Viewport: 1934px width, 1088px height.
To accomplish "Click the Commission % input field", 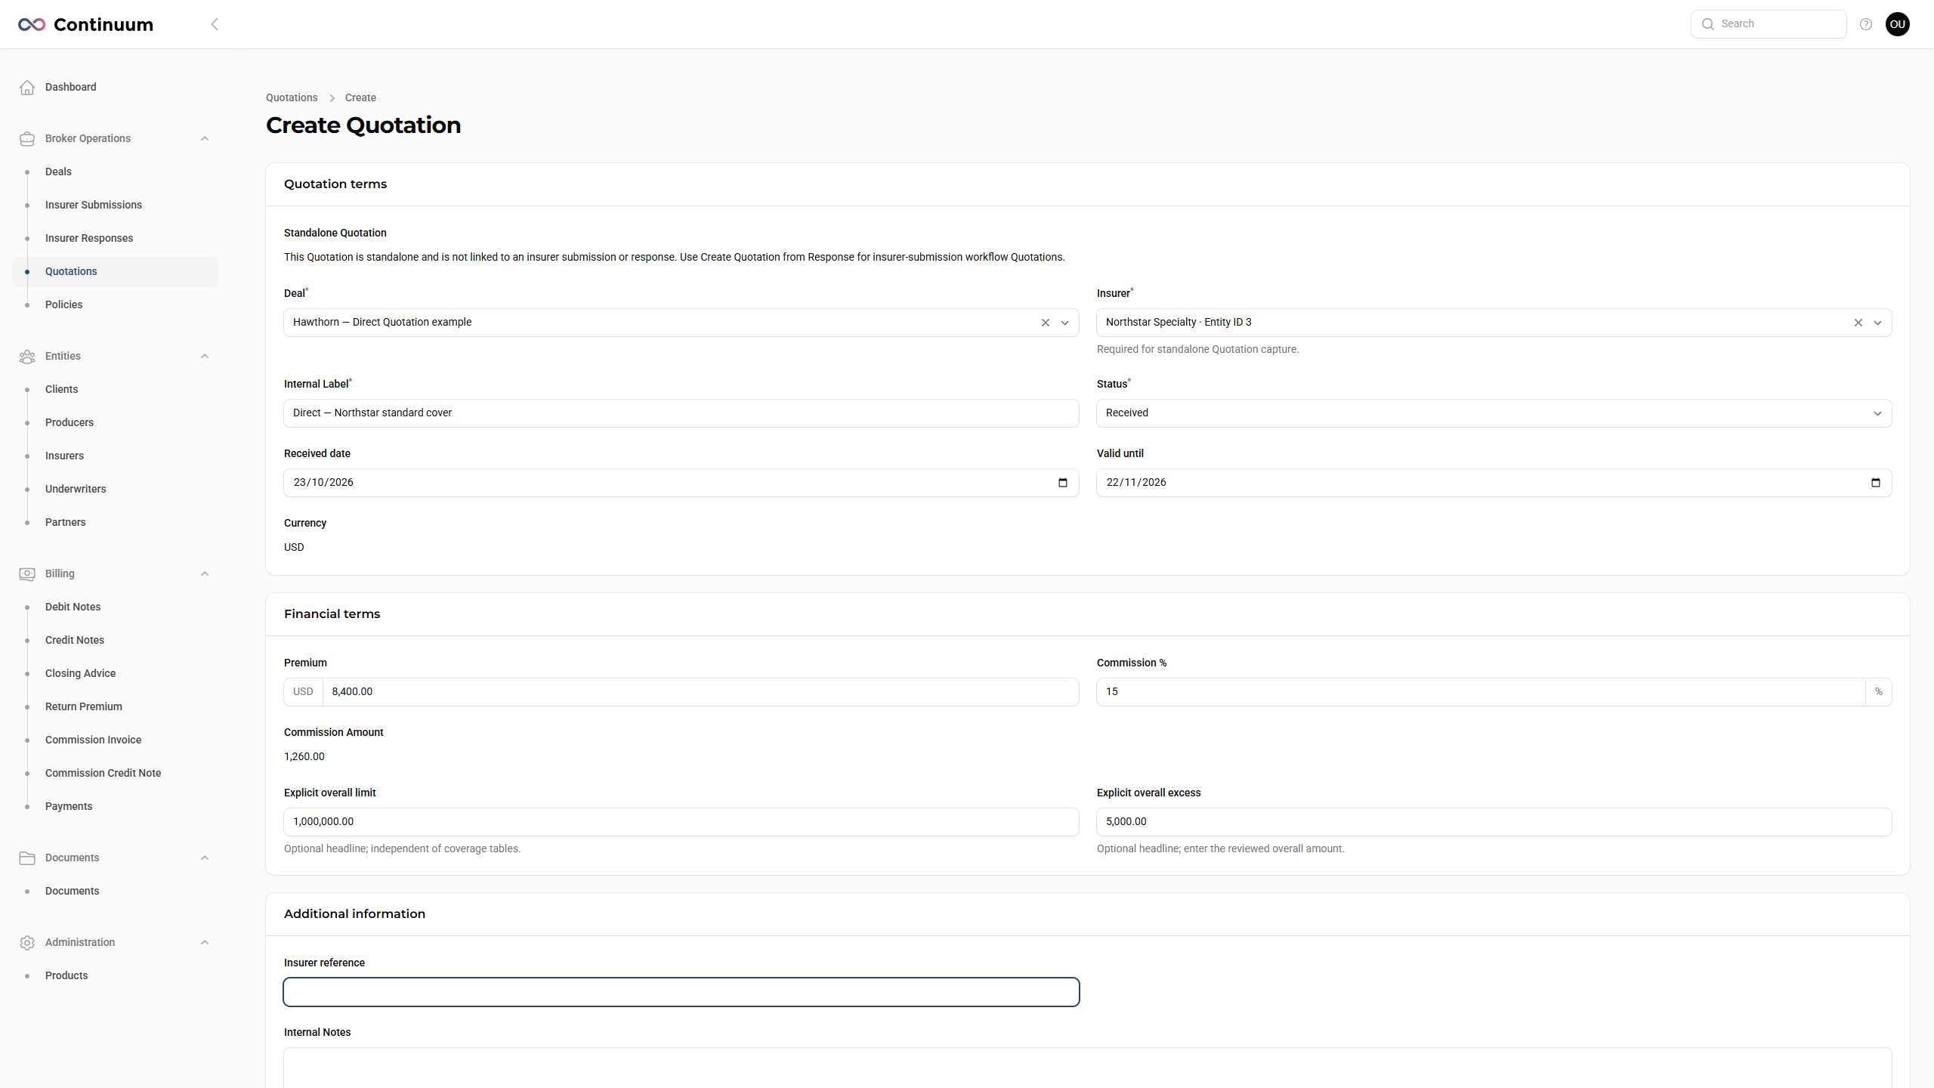I will click(x=1481, y=692).
